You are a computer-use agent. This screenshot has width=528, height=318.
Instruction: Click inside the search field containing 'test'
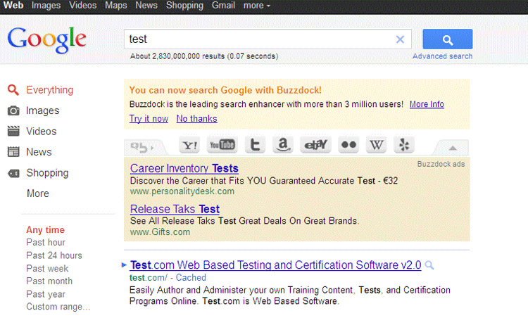coord(253,39)
